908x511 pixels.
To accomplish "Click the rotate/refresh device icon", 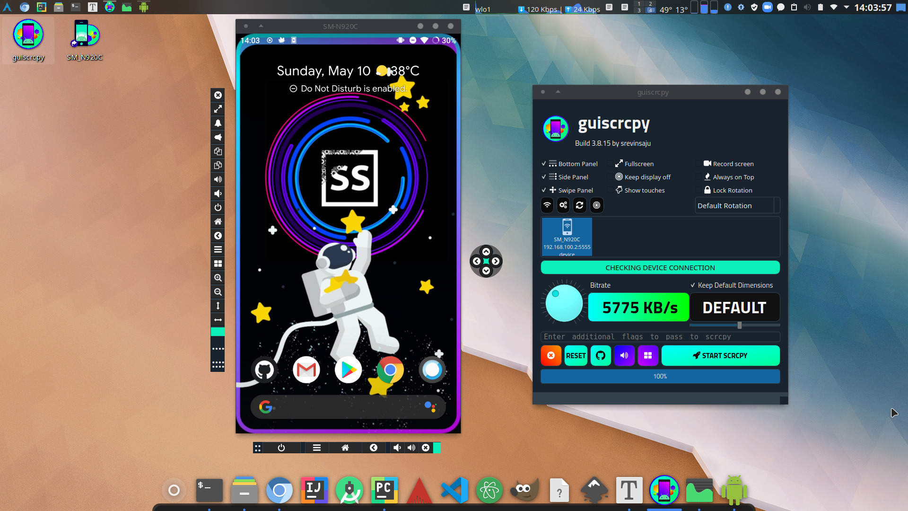I will 579,205.
